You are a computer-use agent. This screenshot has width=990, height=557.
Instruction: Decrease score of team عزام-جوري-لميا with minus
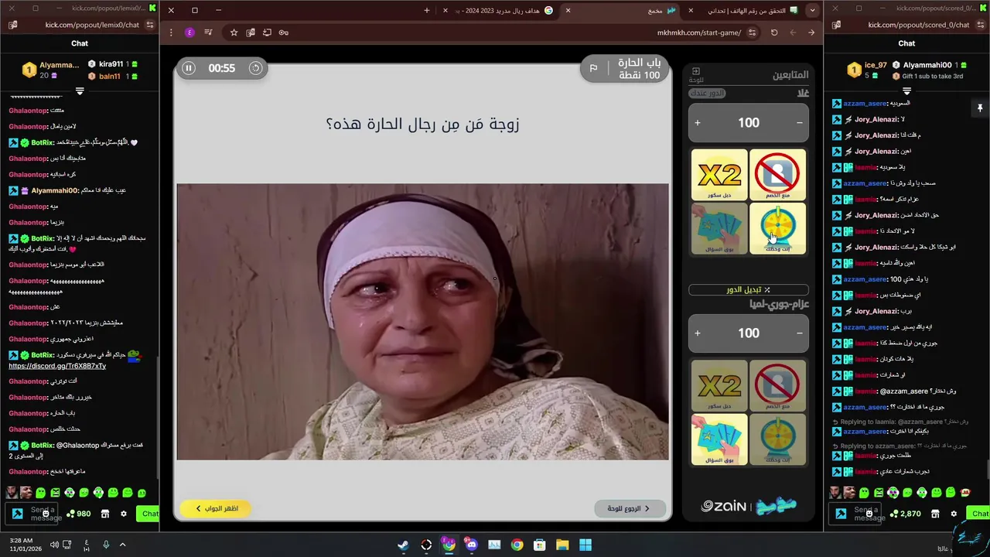[x=800, y=333]
